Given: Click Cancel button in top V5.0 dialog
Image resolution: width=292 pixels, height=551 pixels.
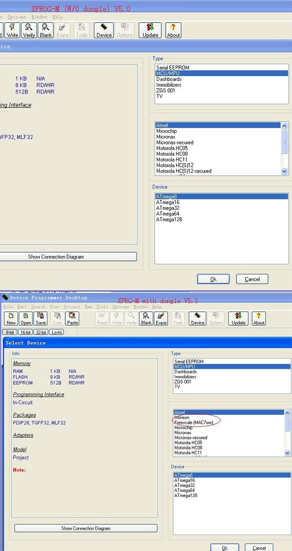Looking at the screenshot, I should pos(252,279).
